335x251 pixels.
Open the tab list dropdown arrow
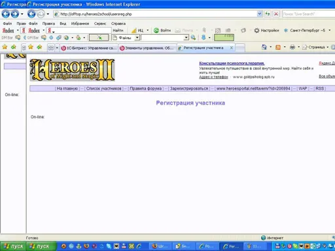coord(57,48)
